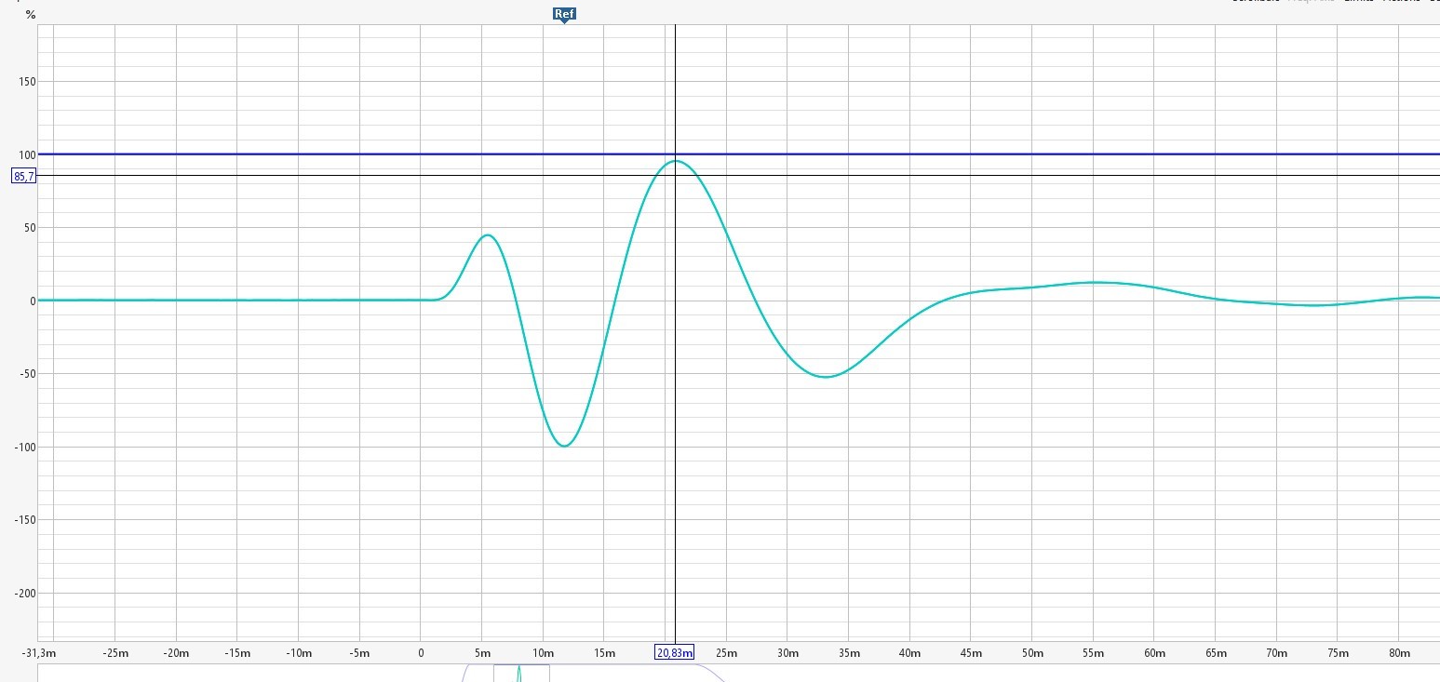Click the 85,7 vertical cursor readout box
The image size is (1440, 682).
[23, 176]
